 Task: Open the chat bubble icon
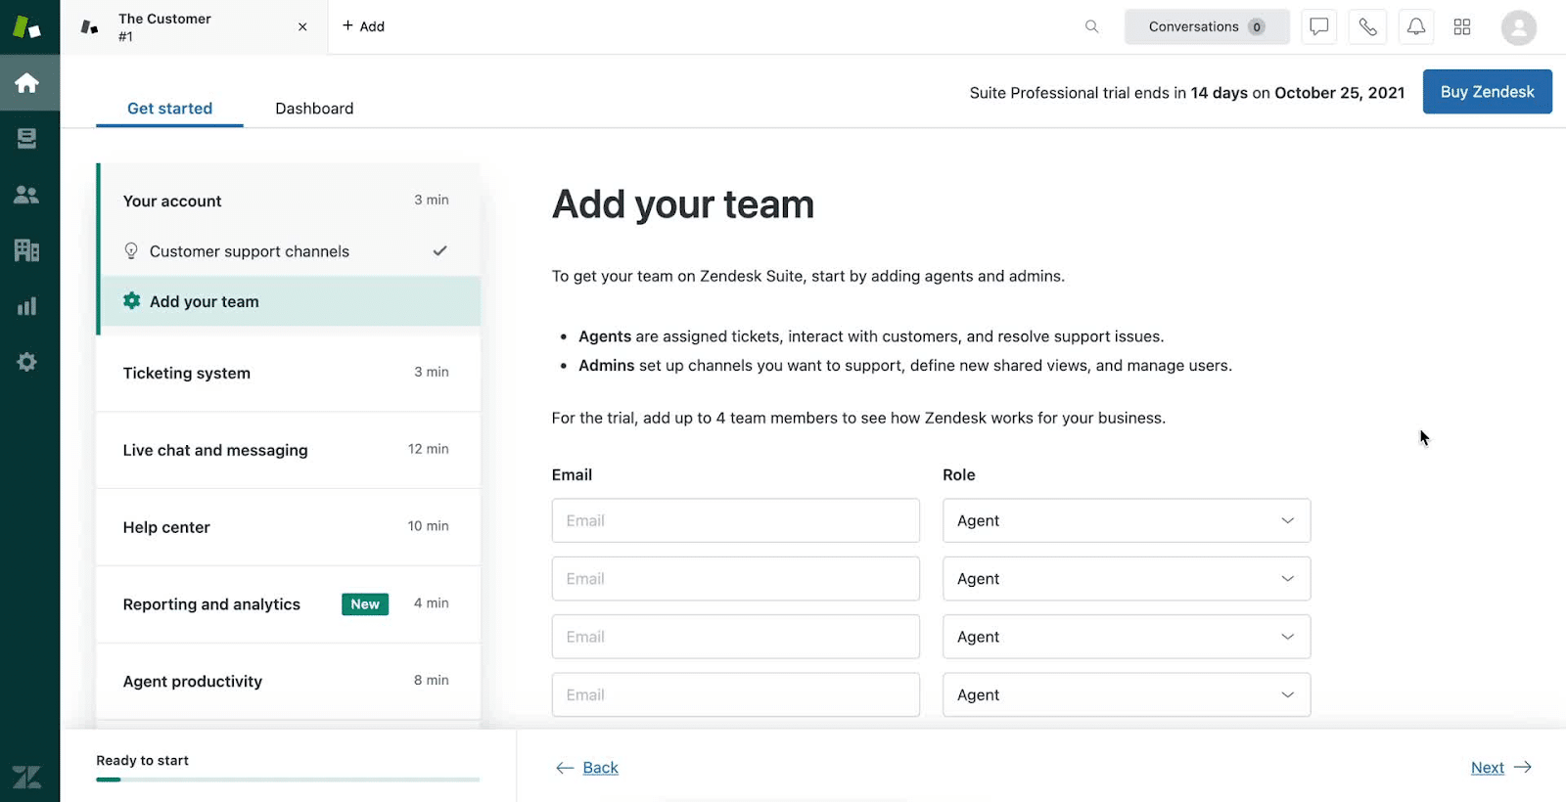[1318, 26]
